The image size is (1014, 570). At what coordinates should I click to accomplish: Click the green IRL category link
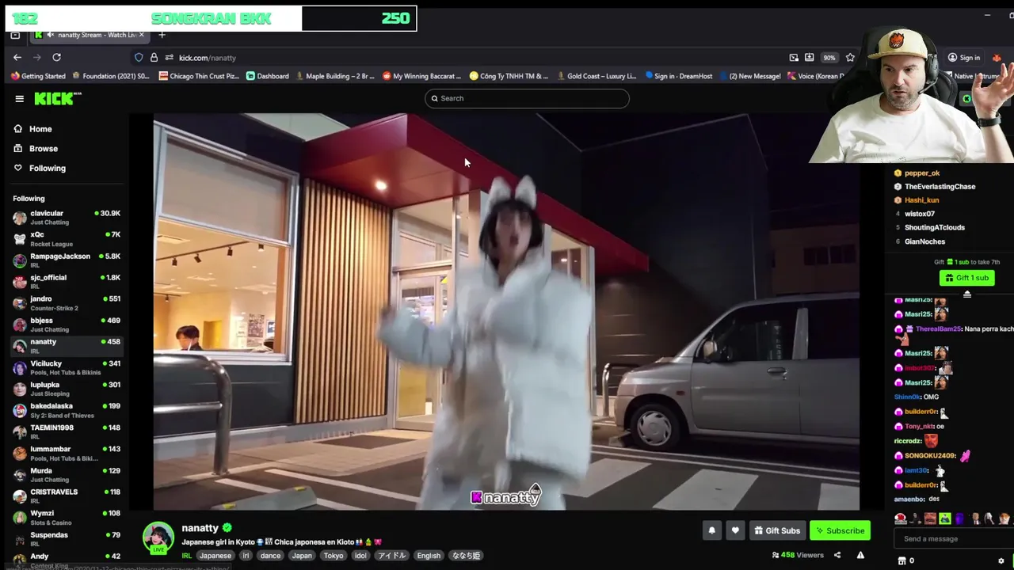pos(187,556)
